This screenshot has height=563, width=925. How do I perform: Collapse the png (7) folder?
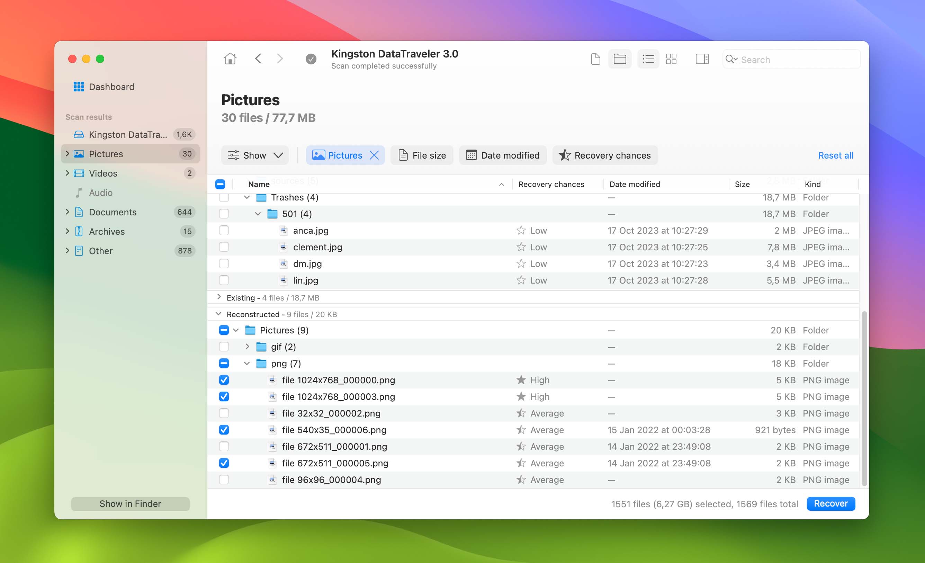(246, 364)
